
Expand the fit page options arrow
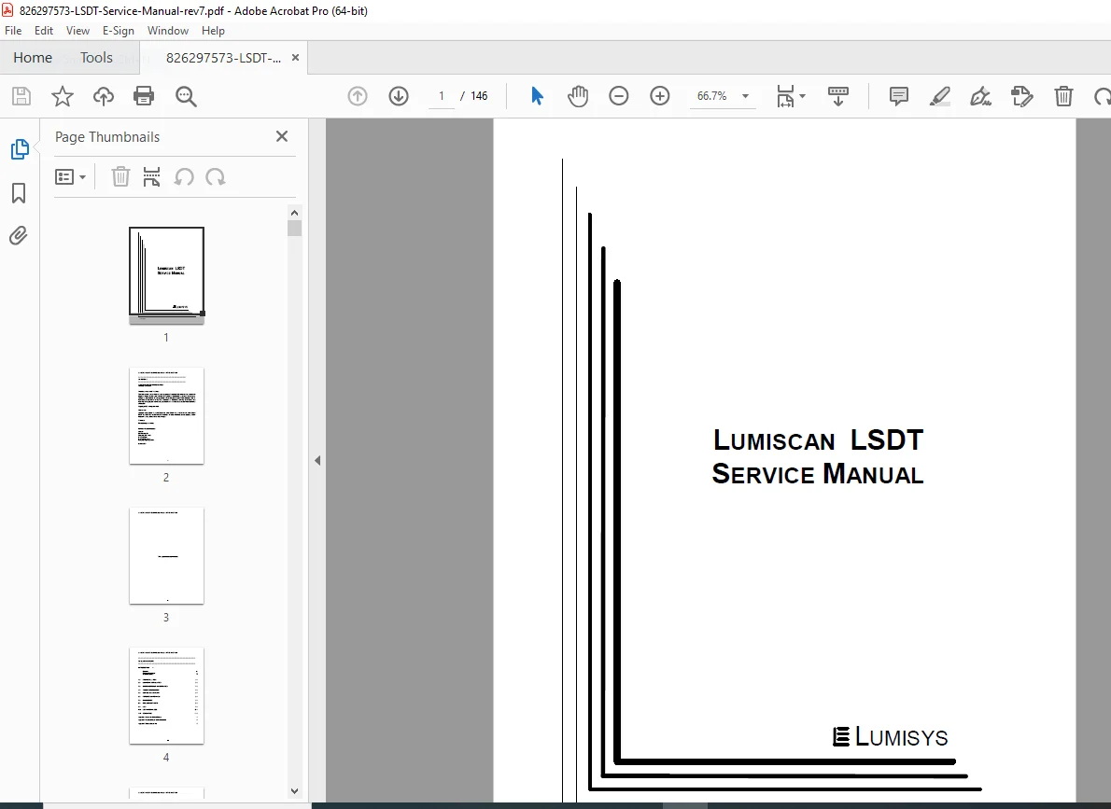(x=803, y=96)
